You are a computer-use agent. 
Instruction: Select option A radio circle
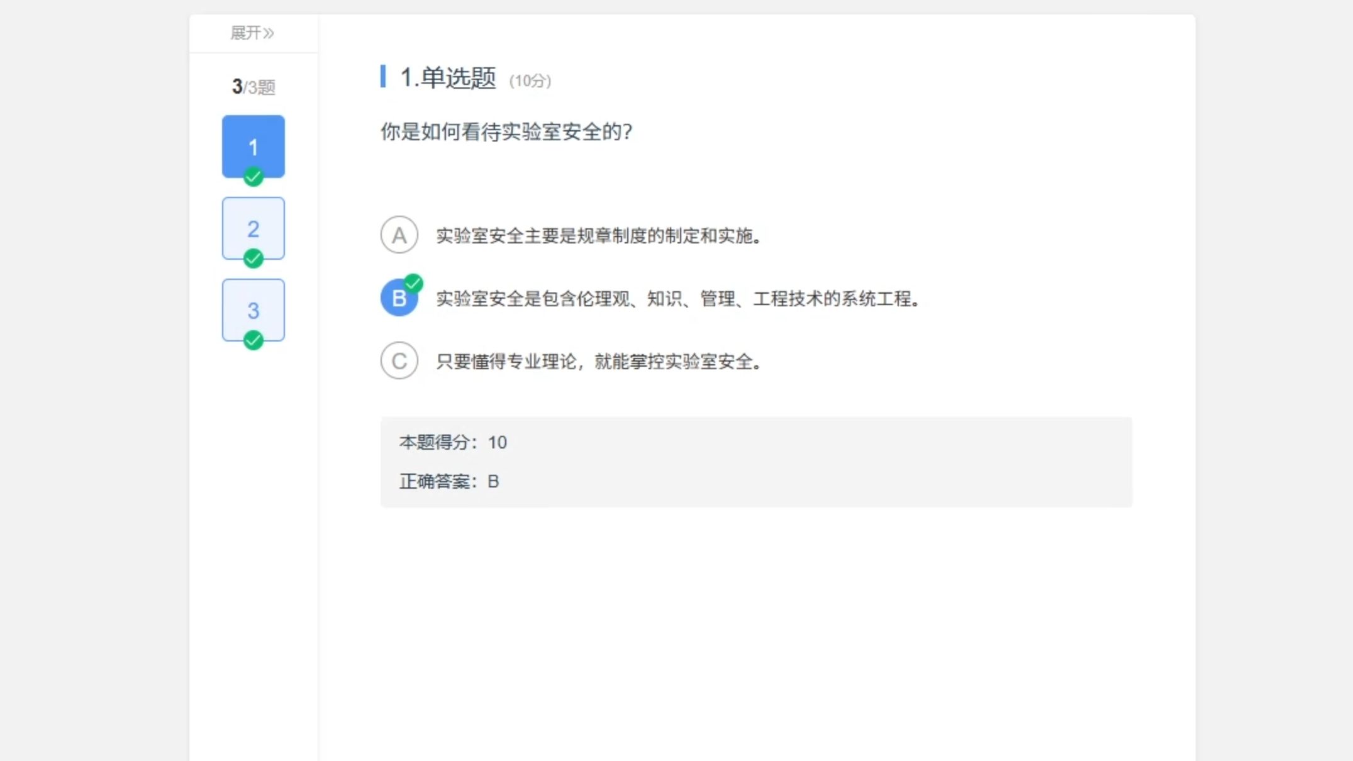(x=399, y=235)
